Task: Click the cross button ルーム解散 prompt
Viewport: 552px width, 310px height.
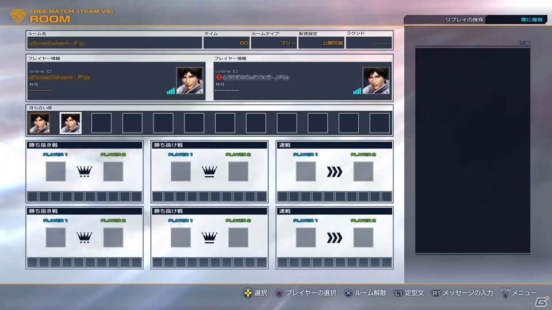Action: point(366,293)
